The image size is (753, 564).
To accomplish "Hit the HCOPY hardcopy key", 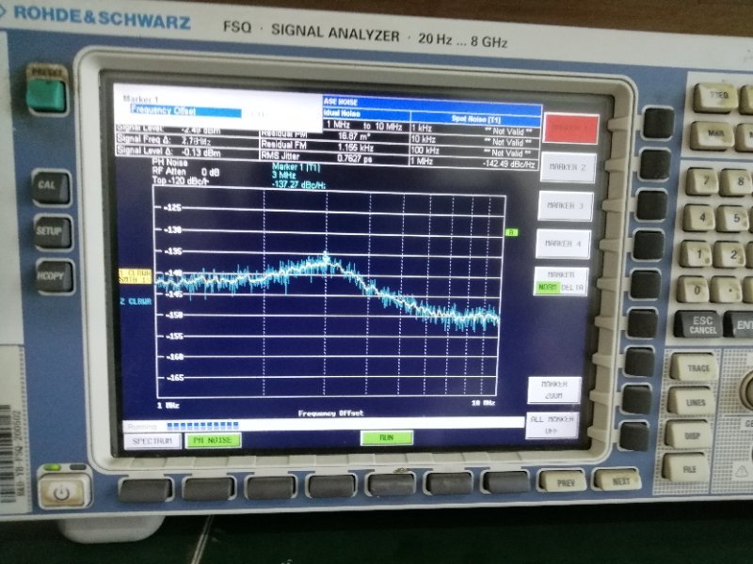I will coord(54,276).
